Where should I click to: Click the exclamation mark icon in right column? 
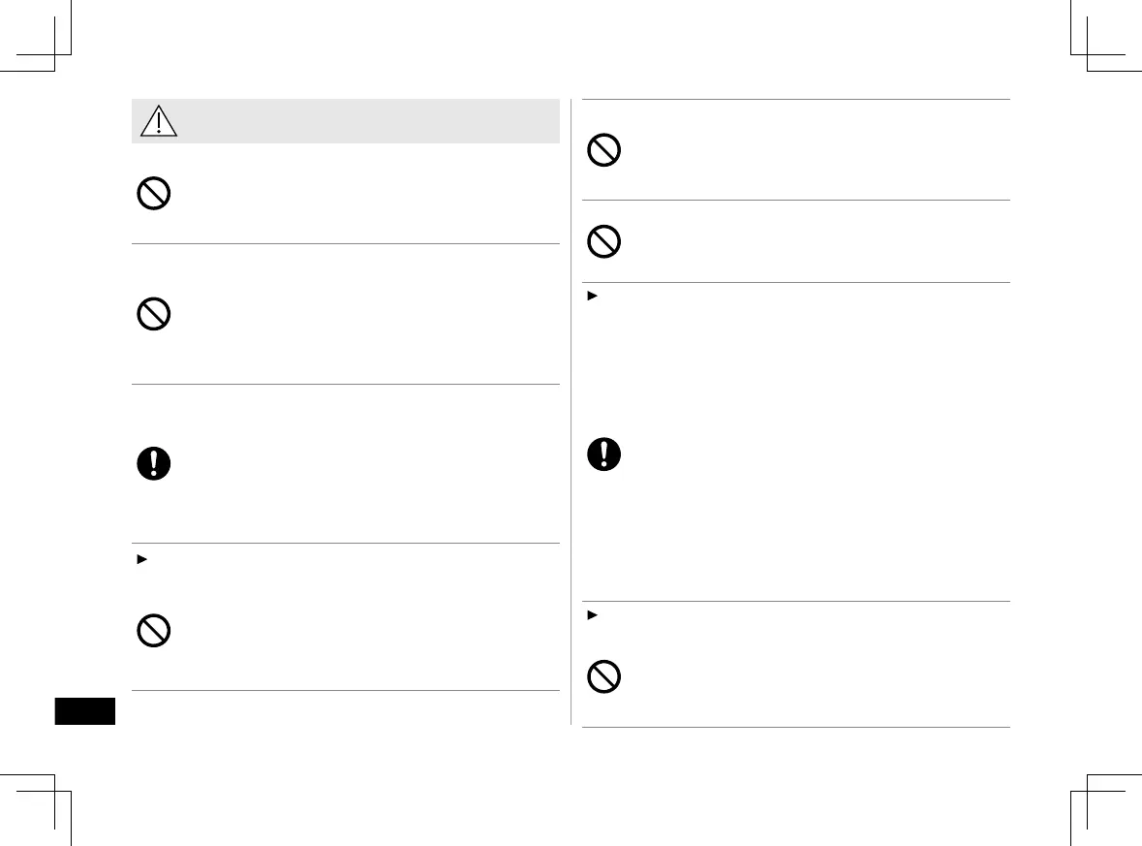click(x=604, y=454)
